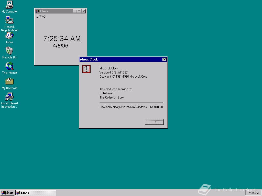
Task: Open the Start menu
Action: click(7, 193)
